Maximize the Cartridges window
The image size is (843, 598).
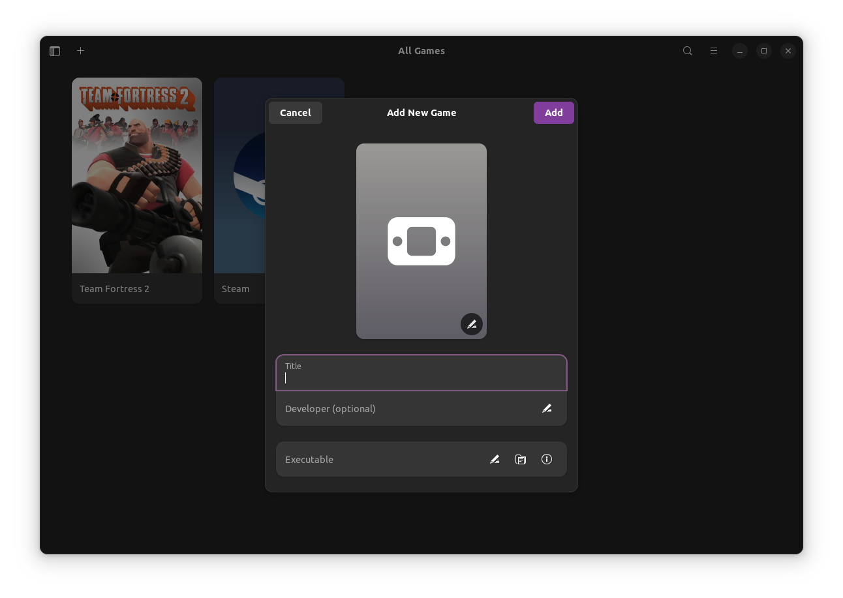pos(763,51)
